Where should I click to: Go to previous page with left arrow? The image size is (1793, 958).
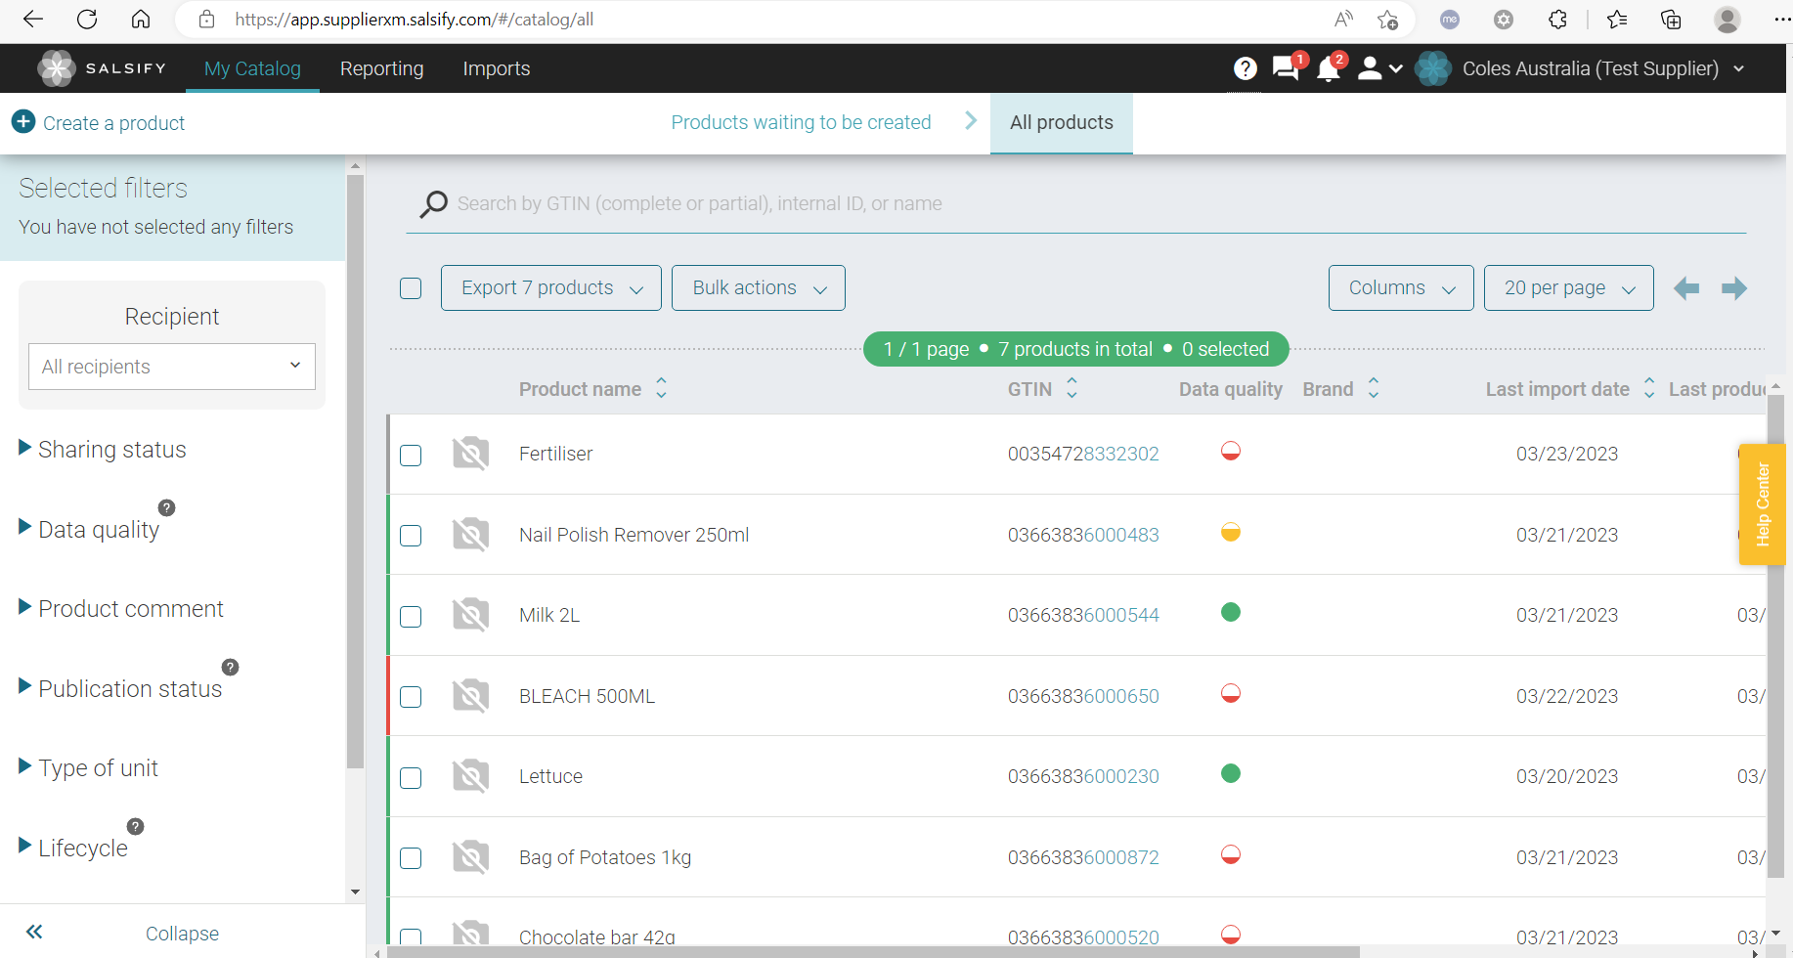[1686, 288]
